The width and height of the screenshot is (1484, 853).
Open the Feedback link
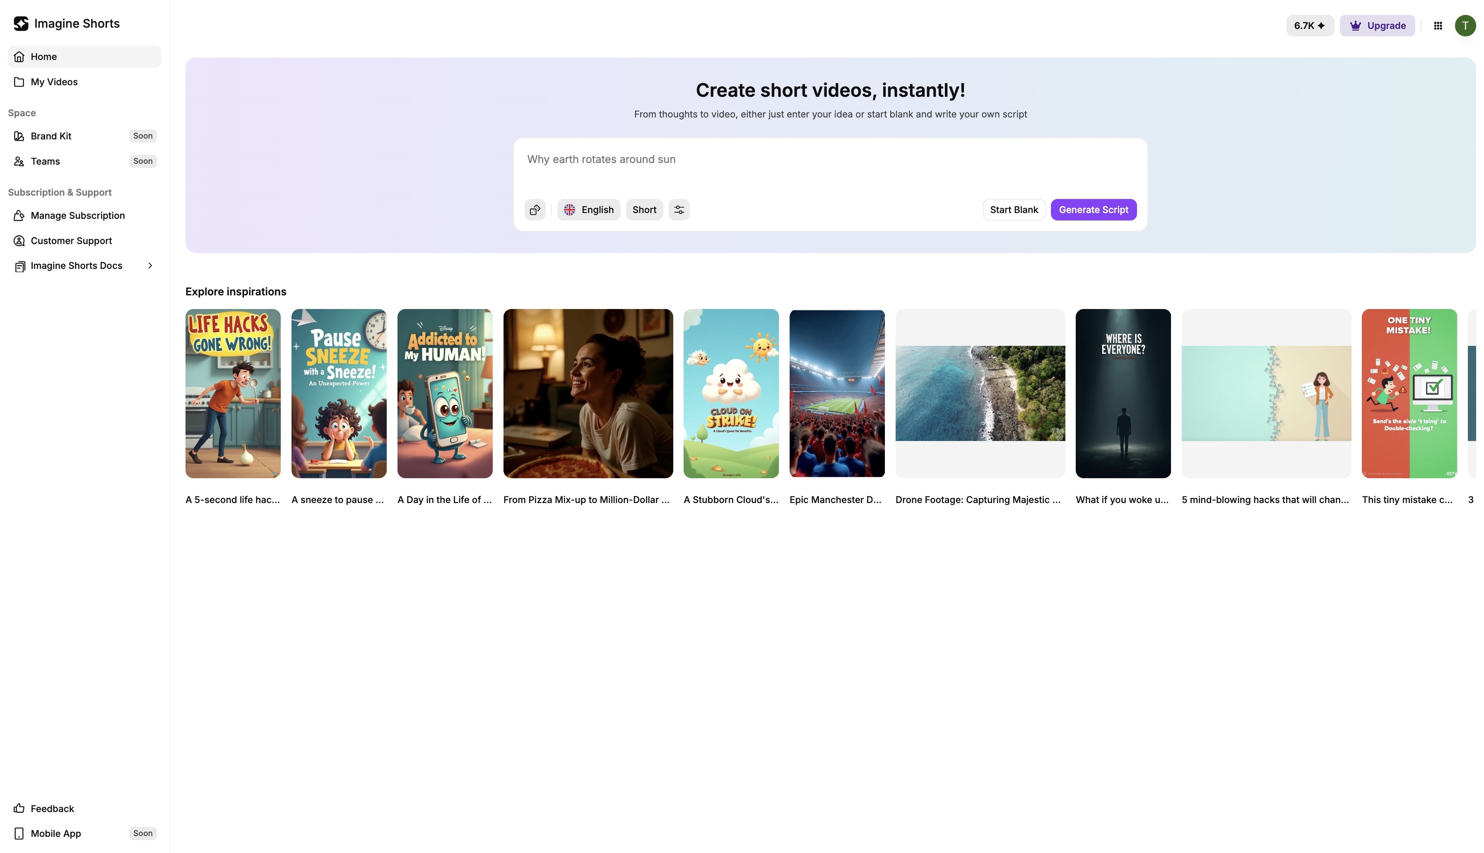84,808
